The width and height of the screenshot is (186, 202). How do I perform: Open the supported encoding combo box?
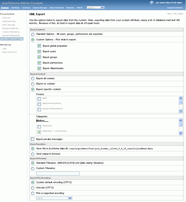click(54, 198)
